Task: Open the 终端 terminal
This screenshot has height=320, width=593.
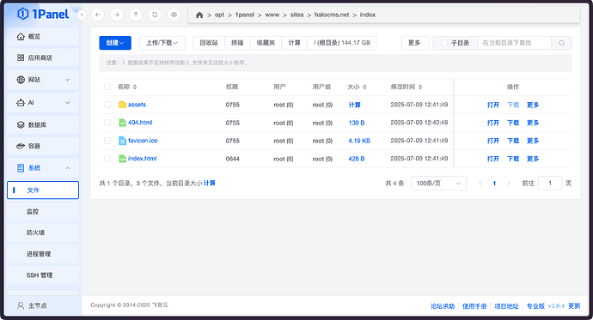Action: point(237,43)
